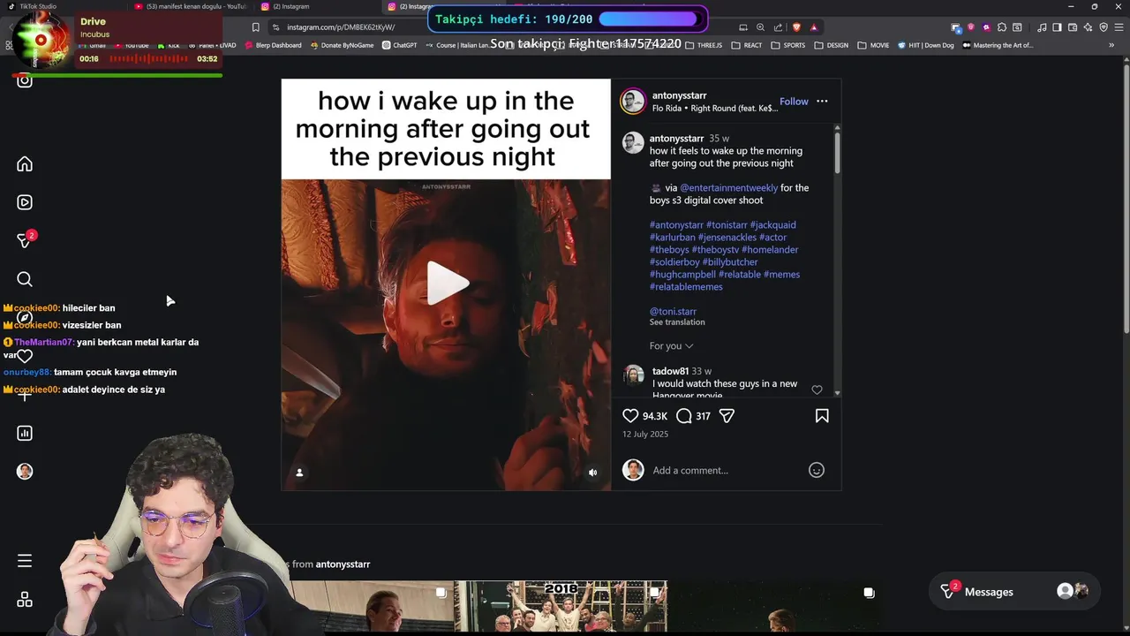Screen dimensions: 1130x636
Task: Open the @toni.starr mention
Action: (673, 312)
